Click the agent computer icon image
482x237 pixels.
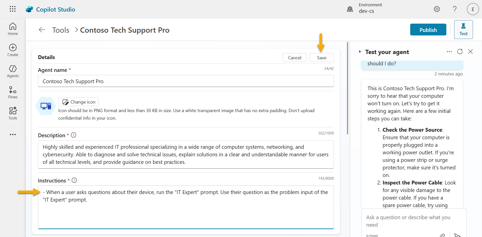(x=46, y=106)
